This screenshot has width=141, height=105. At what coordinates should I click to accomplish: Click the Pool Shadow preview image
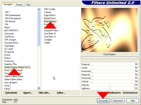click(109, 30)
